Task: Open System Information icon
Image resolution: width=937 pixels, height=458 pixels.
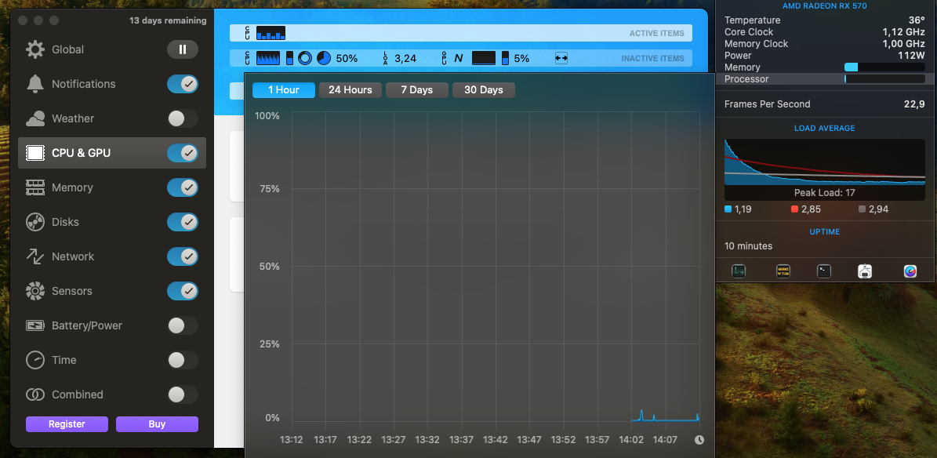Action: point(865,271)
